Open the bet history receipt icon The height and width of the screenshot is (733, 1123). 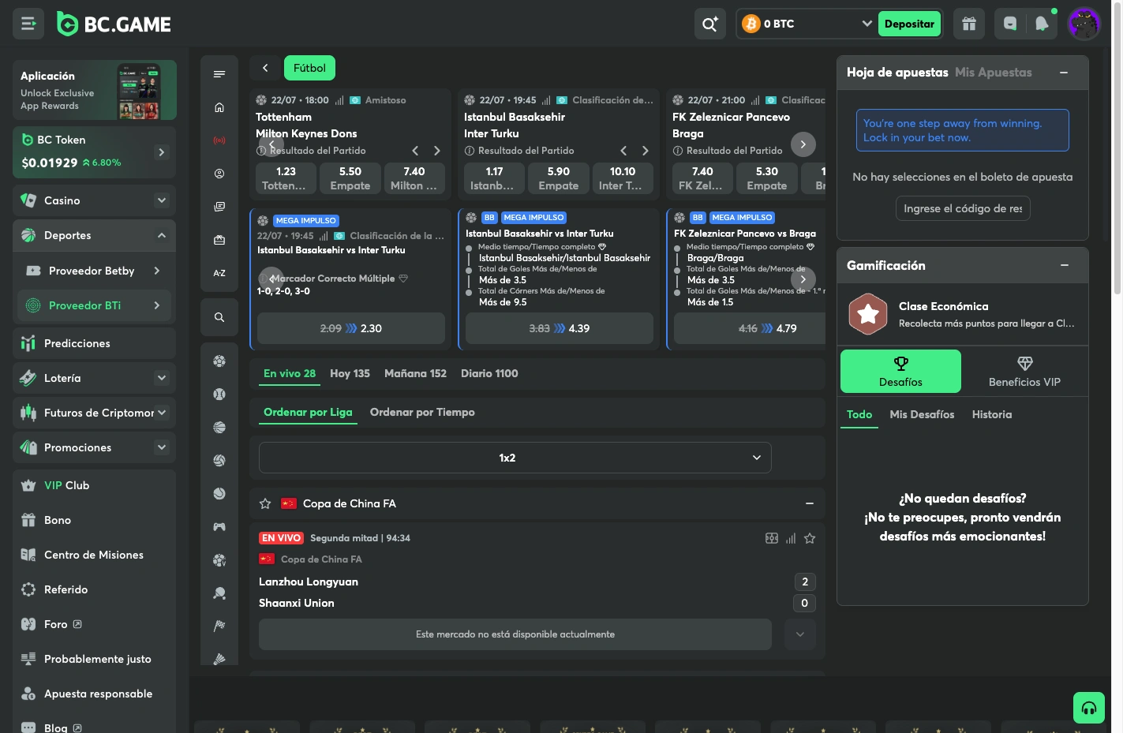[x=219, y=207]
